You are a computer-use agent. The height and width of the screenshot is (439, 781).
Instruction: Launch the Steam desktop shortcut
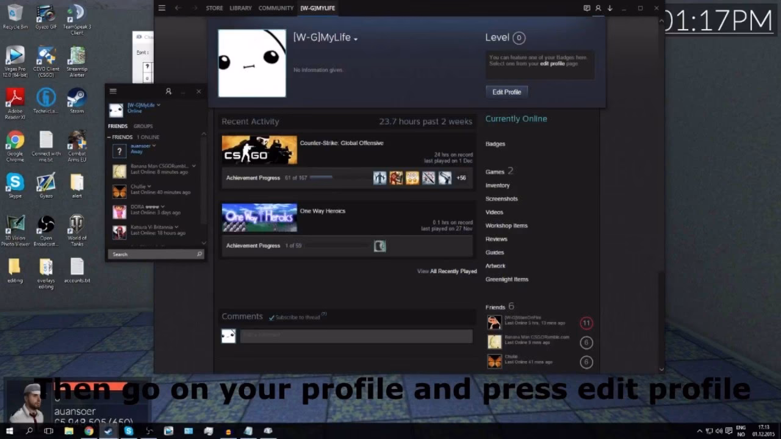pyautogui.click(x=77, y=101)
